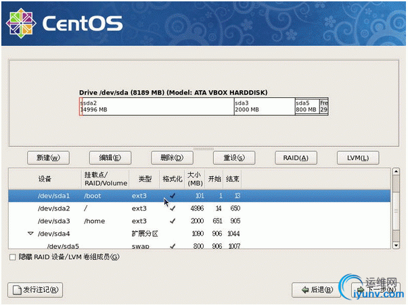Click the format checkmark of /dev/sda5
Screen dimensions: 408x305
(x=173, y=246)
